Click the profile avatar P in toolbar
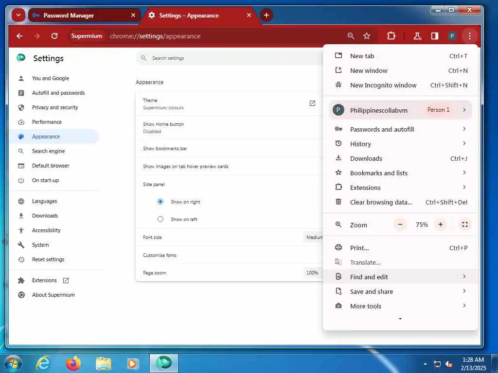The width and height of the screenshot is (498, 373). point(452,36)
